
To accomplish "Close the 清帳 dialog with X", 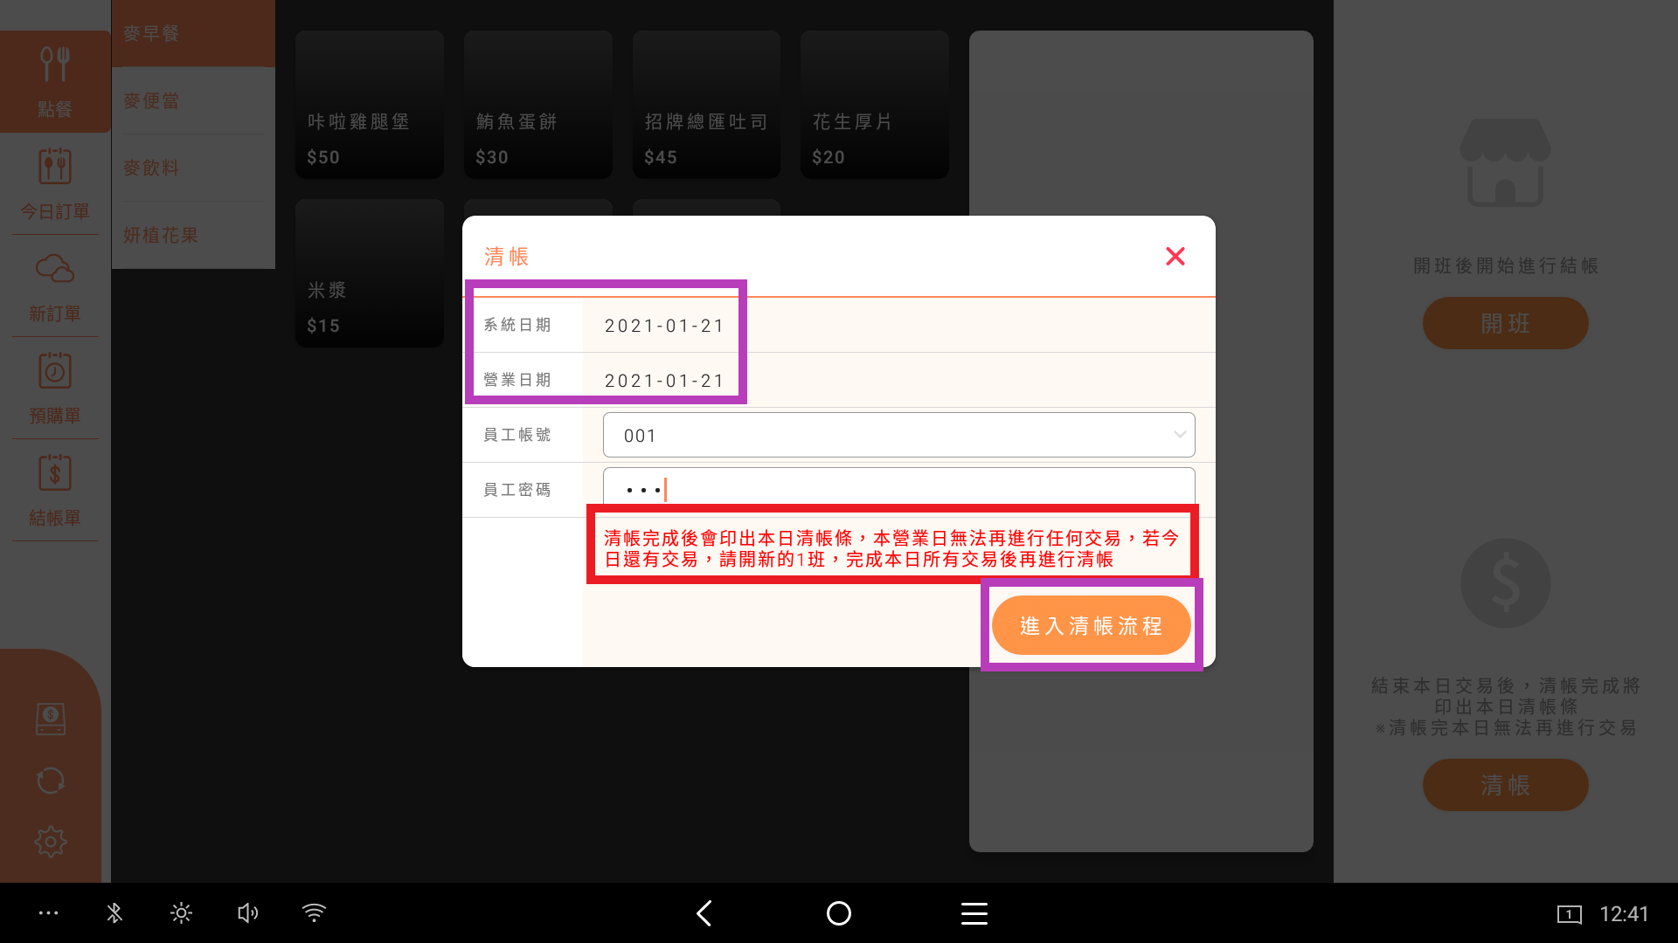I will pyautogui.click(x=1175, y=256).
